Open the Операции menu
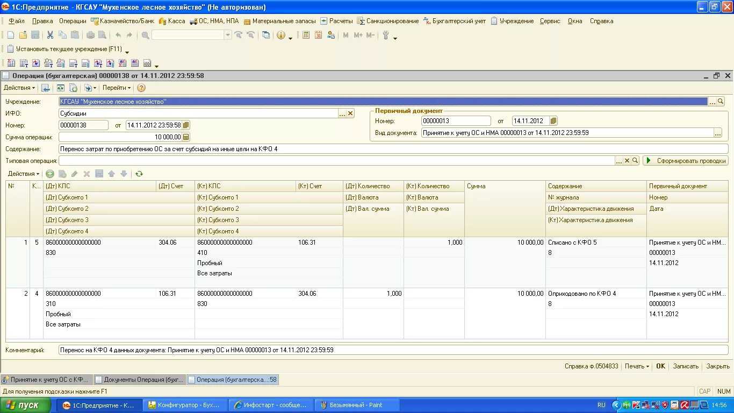 [x=73, y=21]
